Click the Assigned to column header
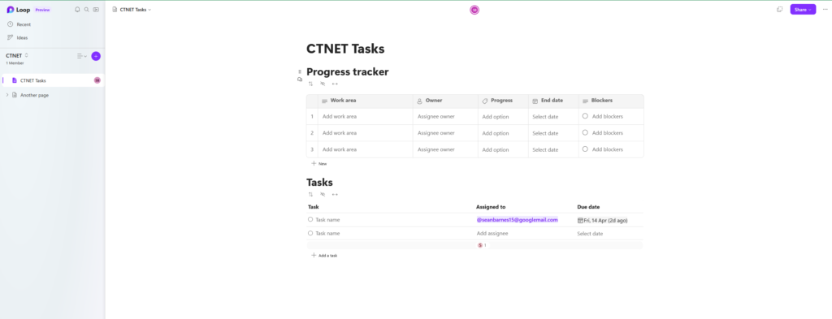Viewport: 832px width, 319px height. coord(491,207)
